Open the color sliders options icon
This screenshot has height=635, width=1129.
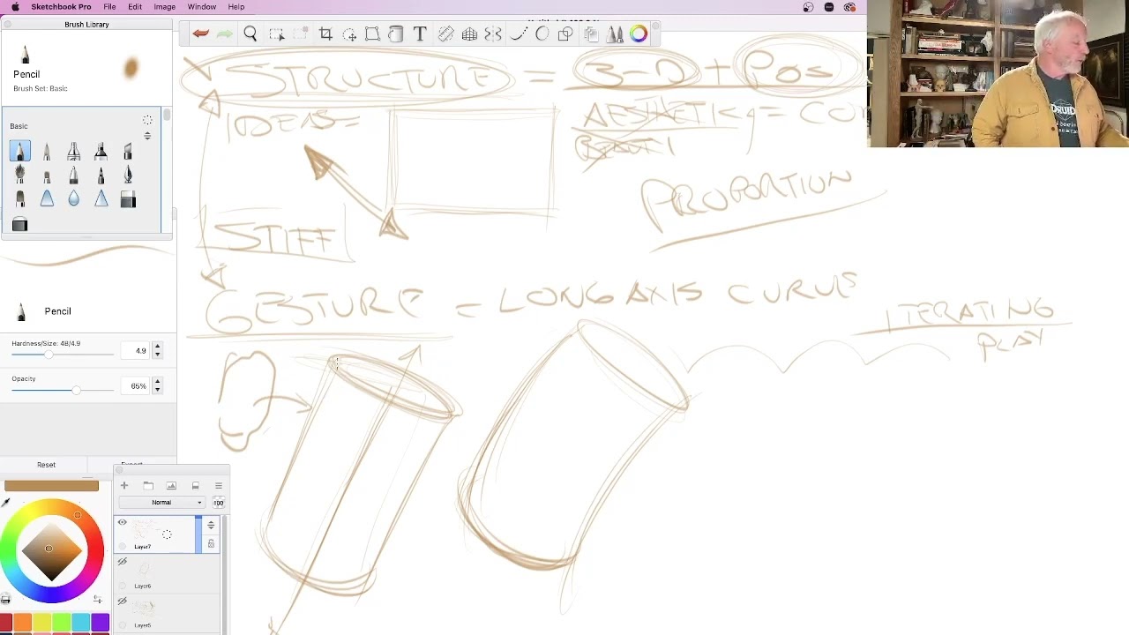point(97,600)
